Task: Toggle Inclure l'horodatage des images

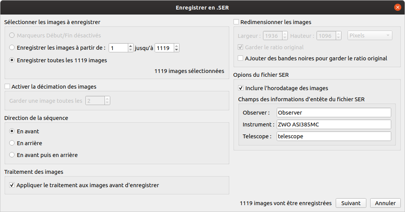Action: [x=241, y=88]
